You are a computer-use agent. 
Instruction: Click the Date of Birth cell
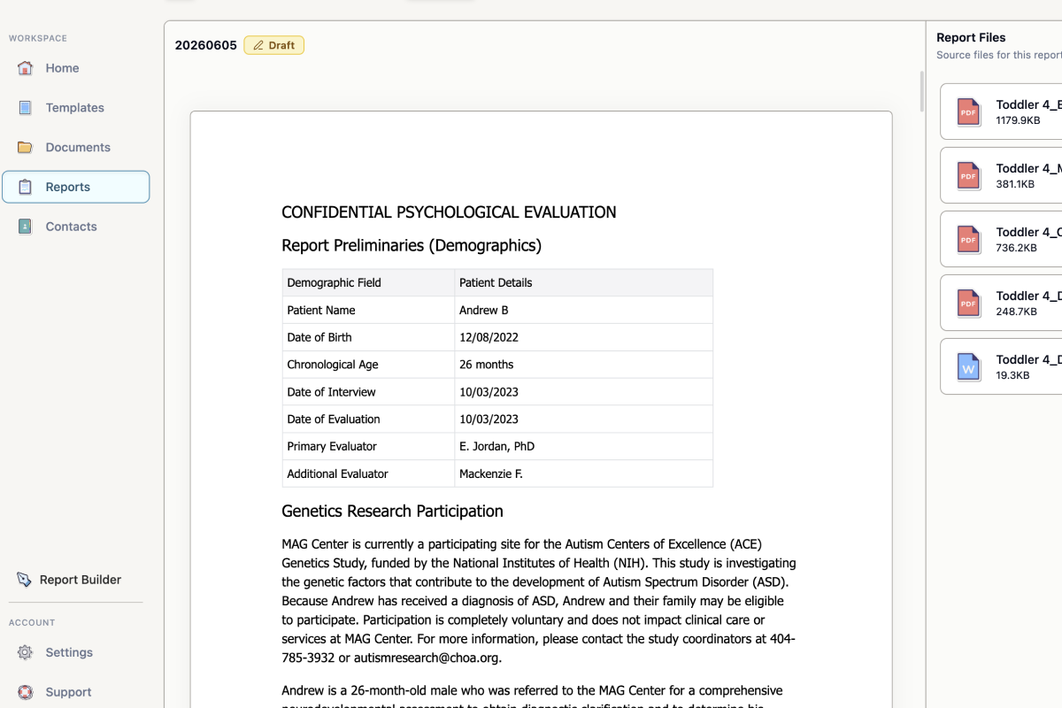coord(368,337)
